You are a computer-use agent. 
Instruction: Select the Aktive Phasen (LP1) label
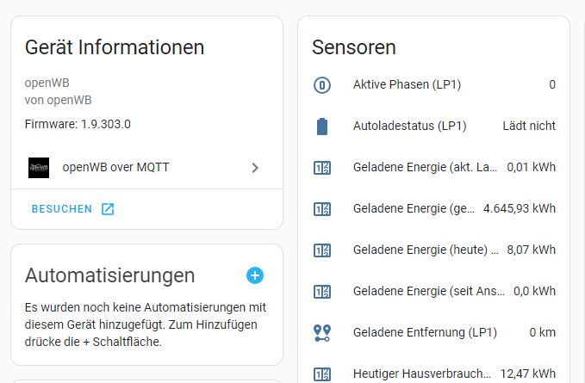pyautogui.click(x=407, y=84)
